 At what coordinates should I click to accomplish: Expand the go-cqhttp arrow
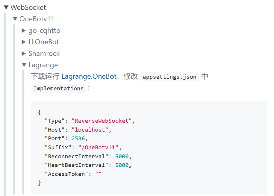pos(24,31)
